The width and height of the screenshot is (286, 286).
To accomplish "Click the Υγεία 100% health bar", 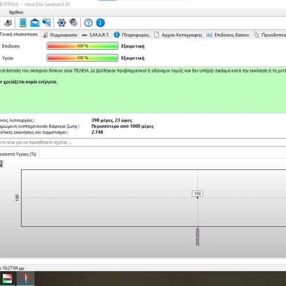I will (82, 58).
